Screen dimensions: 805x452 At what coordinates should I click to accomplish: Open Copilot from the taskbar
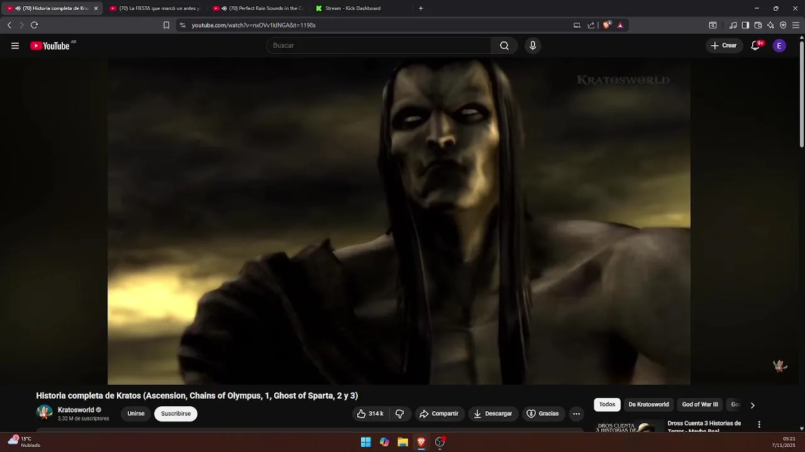pyautogui.click(x=384, y=442)
